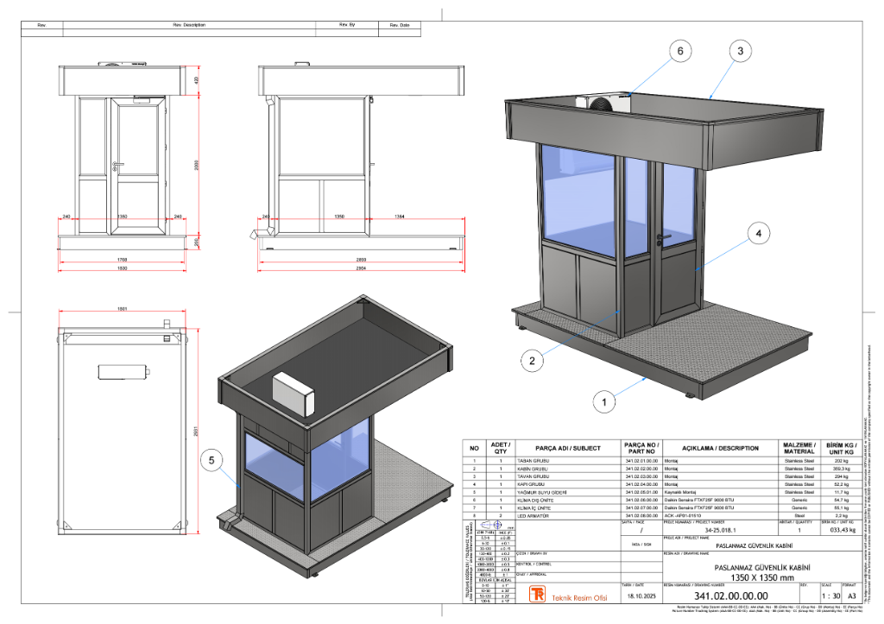Click the PARÇA ADI / SUBJECT column header
The width and height of the screenshot is (884, 624).
coord(568,449)
